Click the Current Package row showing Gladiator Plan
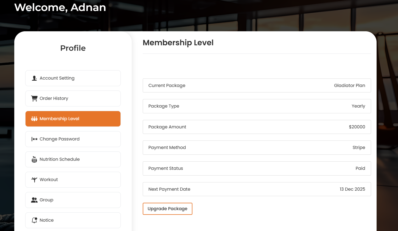This screenshot has width=398, height=231. point(257,85)
